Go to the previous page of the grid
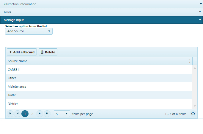Screen dimensions: 203x134 coord(18,114)
